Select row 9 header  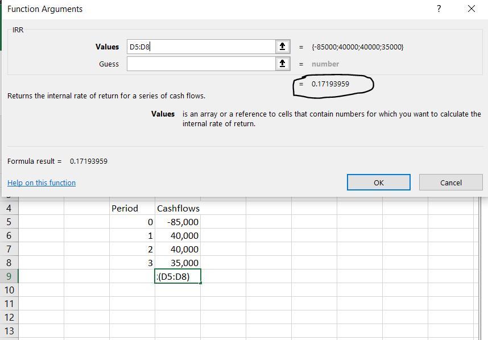point(9,276)
